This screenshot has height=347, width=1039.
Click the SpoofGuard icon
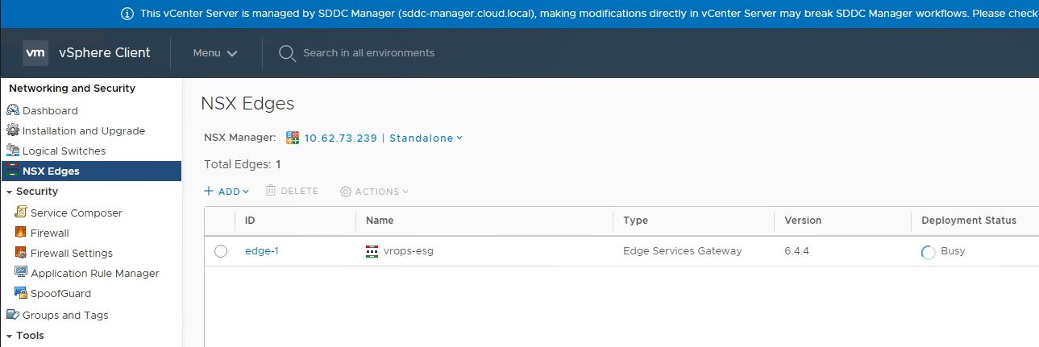(21, 293)
